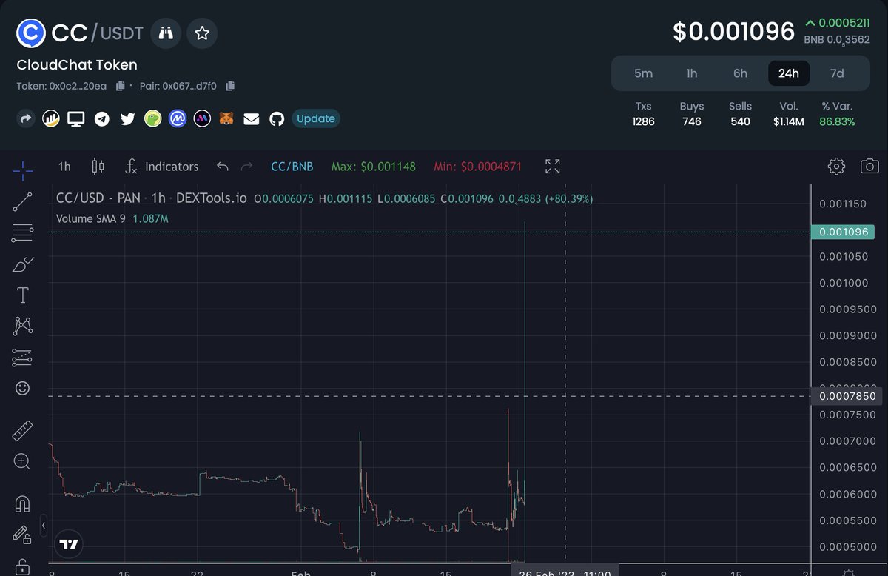888x576 pixels.
Task: Switch chart to CC/BNB
Action: 292,167
